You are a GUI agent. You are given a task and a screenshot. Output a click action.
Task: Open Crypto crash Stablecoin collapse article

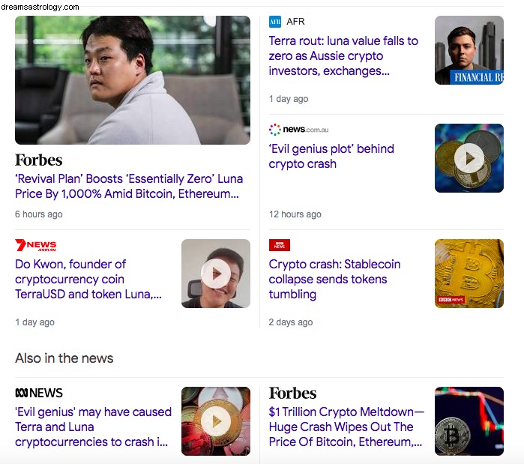coord(334,280)
